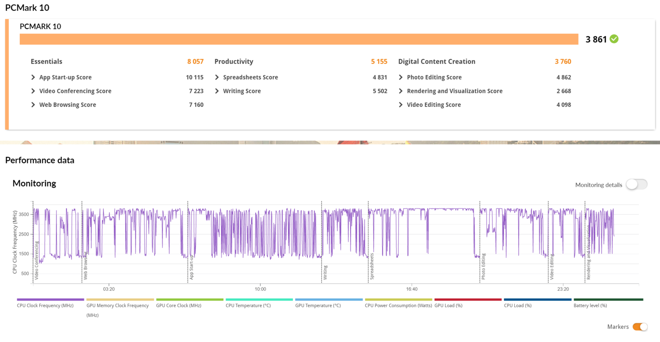This screenshot has width=660, height=342.
Task: Expand the App Start-up Score row
Action: click(117, 77)
